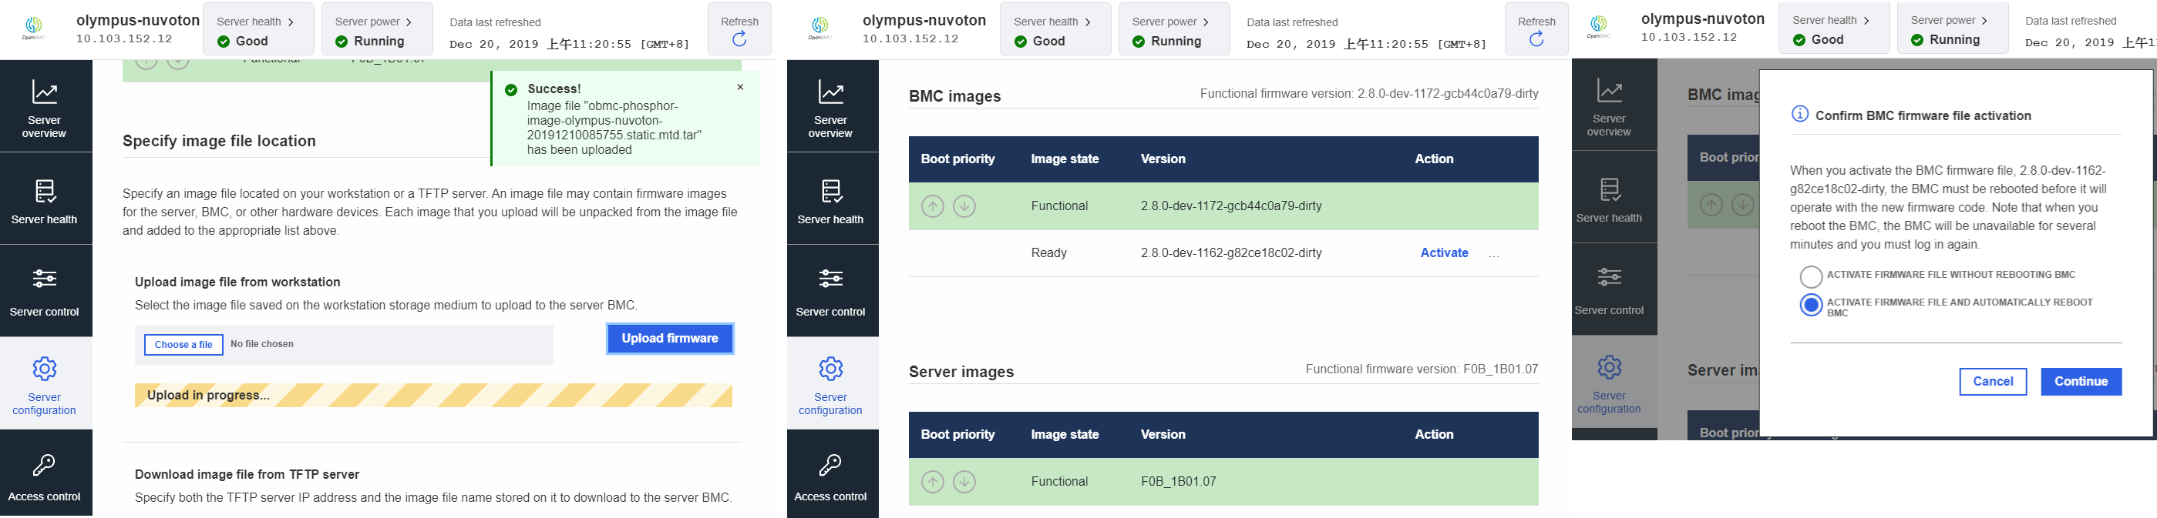Expand Server health chevron above image file location page
The image size is (2157, 518).
pos(291,22)
